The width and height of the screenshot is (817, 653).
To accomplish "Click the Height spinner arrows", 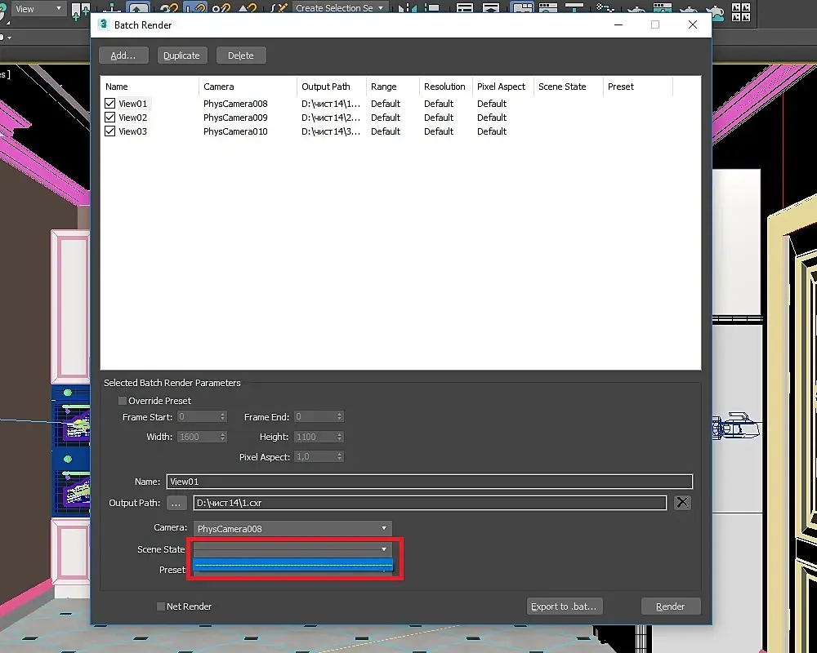I will point(339,437).
